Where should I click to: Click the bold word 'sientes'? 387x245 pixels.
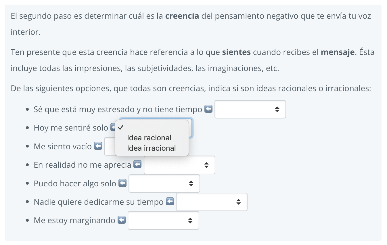tap(237, 53)
